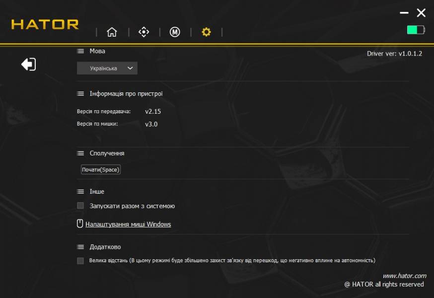
Task: Open the Macro editor M icon
Action: pyautogui.click(x=175, y=32)
